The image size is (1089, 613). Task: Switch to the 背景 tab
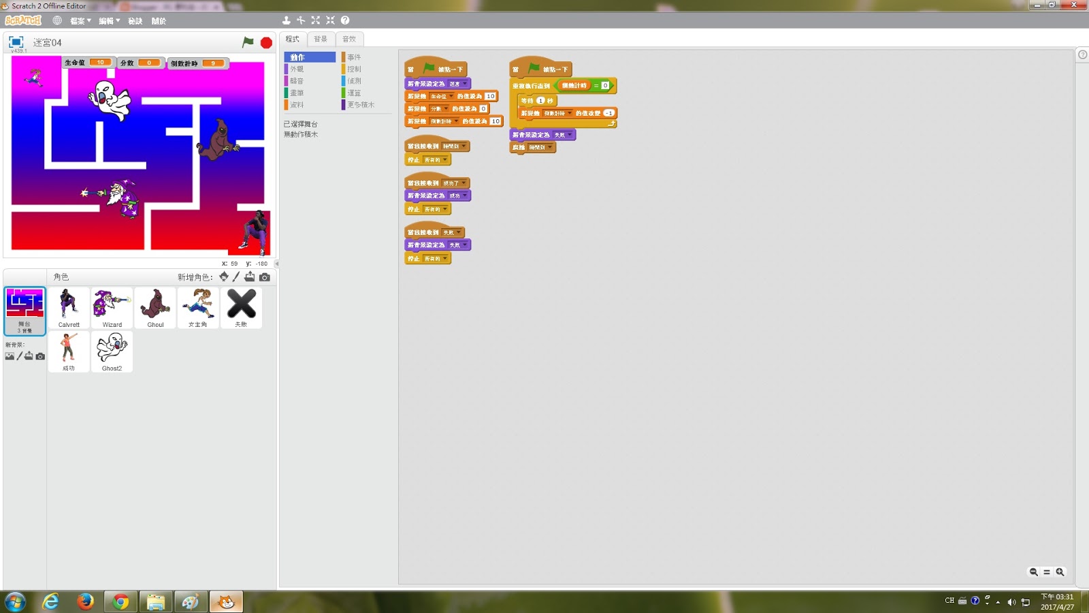(x=321, y=39)
